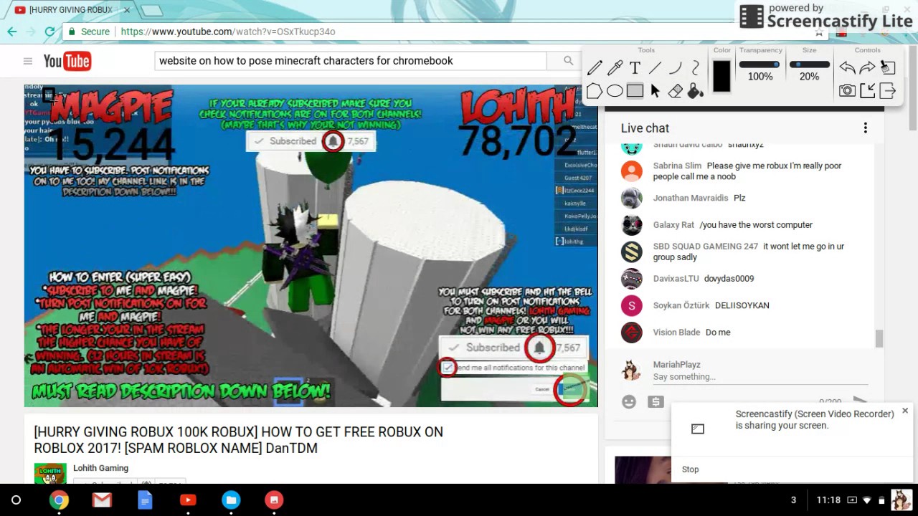This screenshot has height=516, width=918.
Task: Dismiss the screen sharing notification
Action: pos(905,411)
